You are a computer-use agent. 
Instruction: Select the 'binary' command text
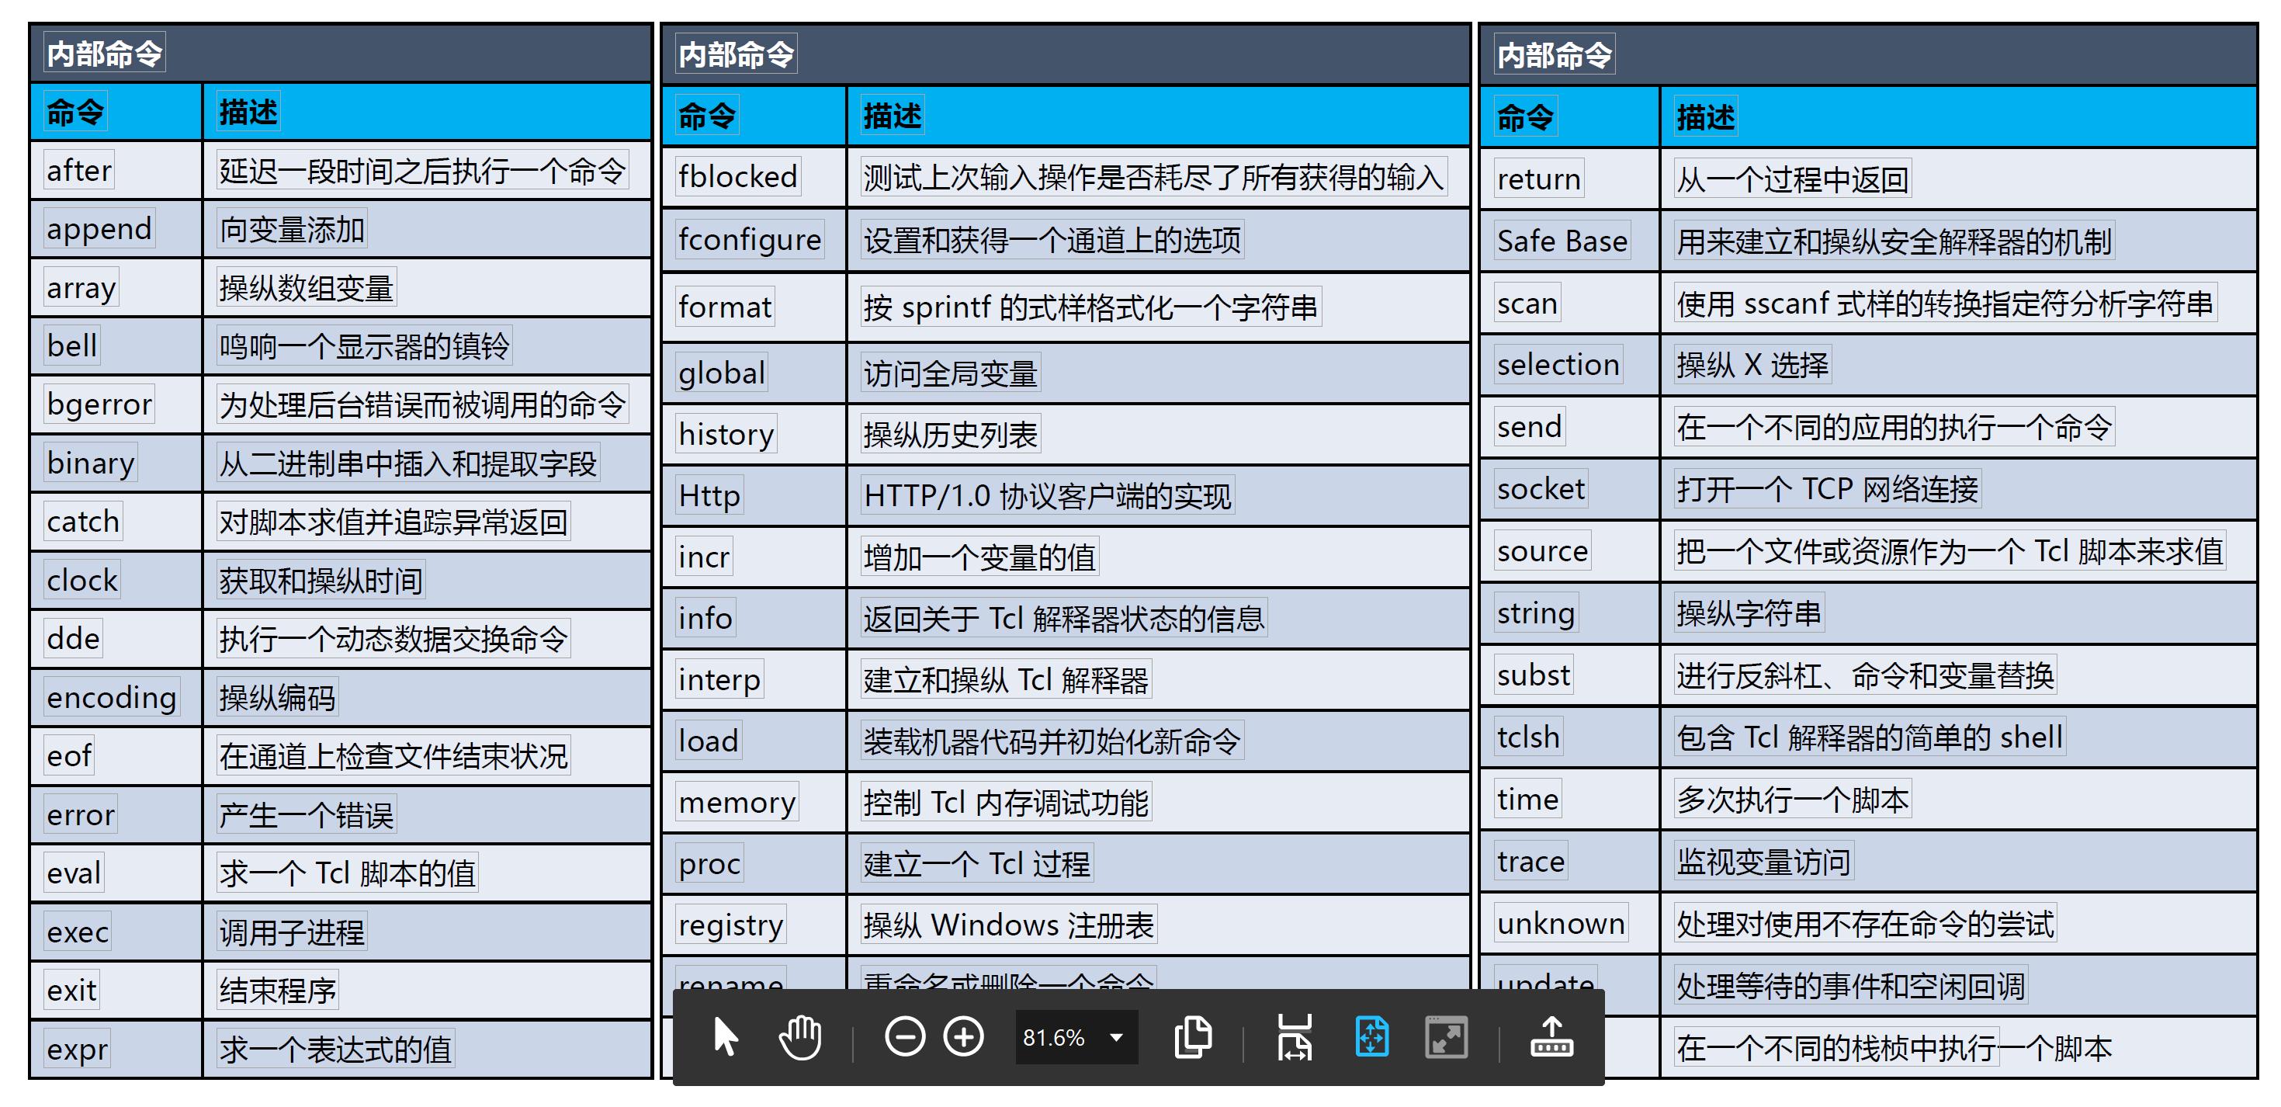click(x=90, y=463)
